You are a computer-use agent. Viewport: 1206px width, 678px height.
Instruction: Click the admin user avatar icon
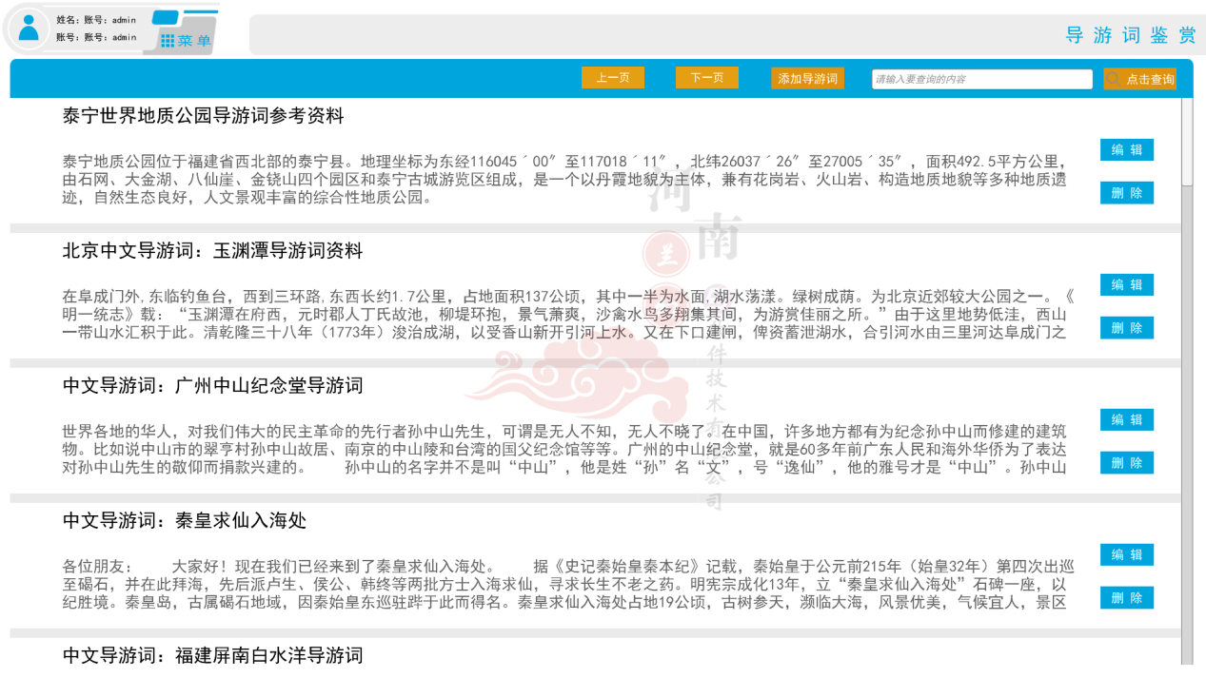coord(30,28)
